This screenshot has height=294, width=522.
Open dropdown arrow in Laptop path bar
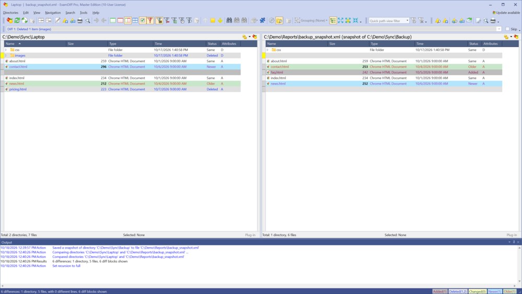[250, 37]
